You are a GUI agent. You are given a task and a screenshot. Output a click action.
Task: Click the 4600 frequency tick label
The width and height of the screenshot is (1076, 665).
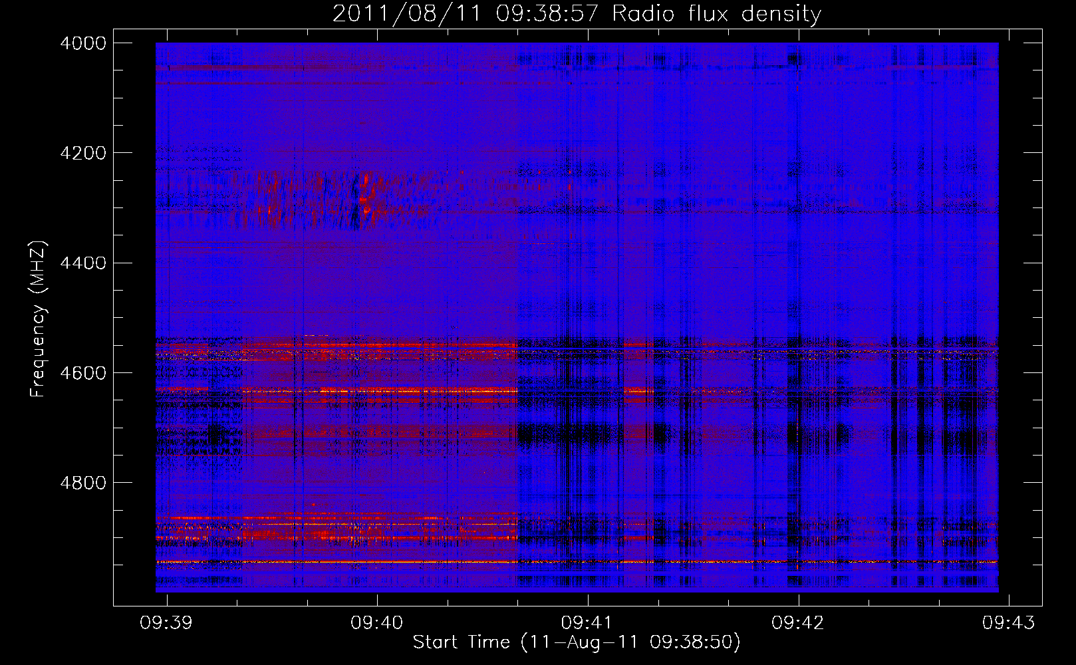tap(83, 373)
